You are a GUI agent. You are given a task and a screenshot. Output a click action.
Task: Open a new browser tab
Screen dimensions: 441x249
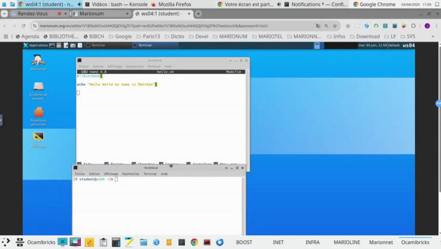coord(198,13)
